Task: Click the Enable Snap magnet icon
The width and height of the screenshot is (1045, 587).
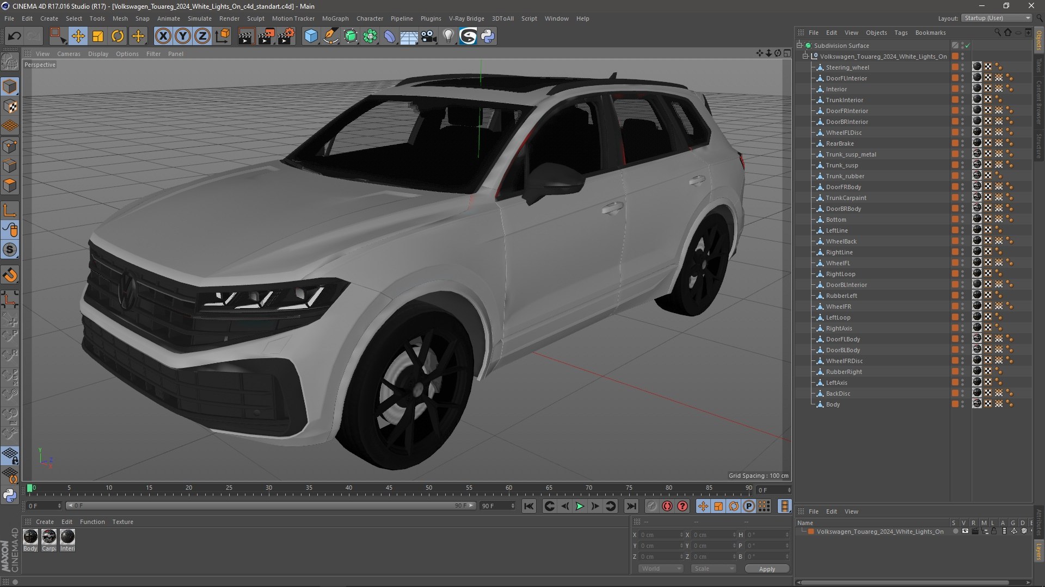Action: 10,275
